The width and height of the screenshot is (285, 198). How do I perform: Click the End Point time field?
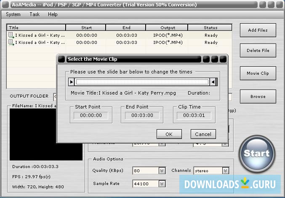tap(142, 115)
